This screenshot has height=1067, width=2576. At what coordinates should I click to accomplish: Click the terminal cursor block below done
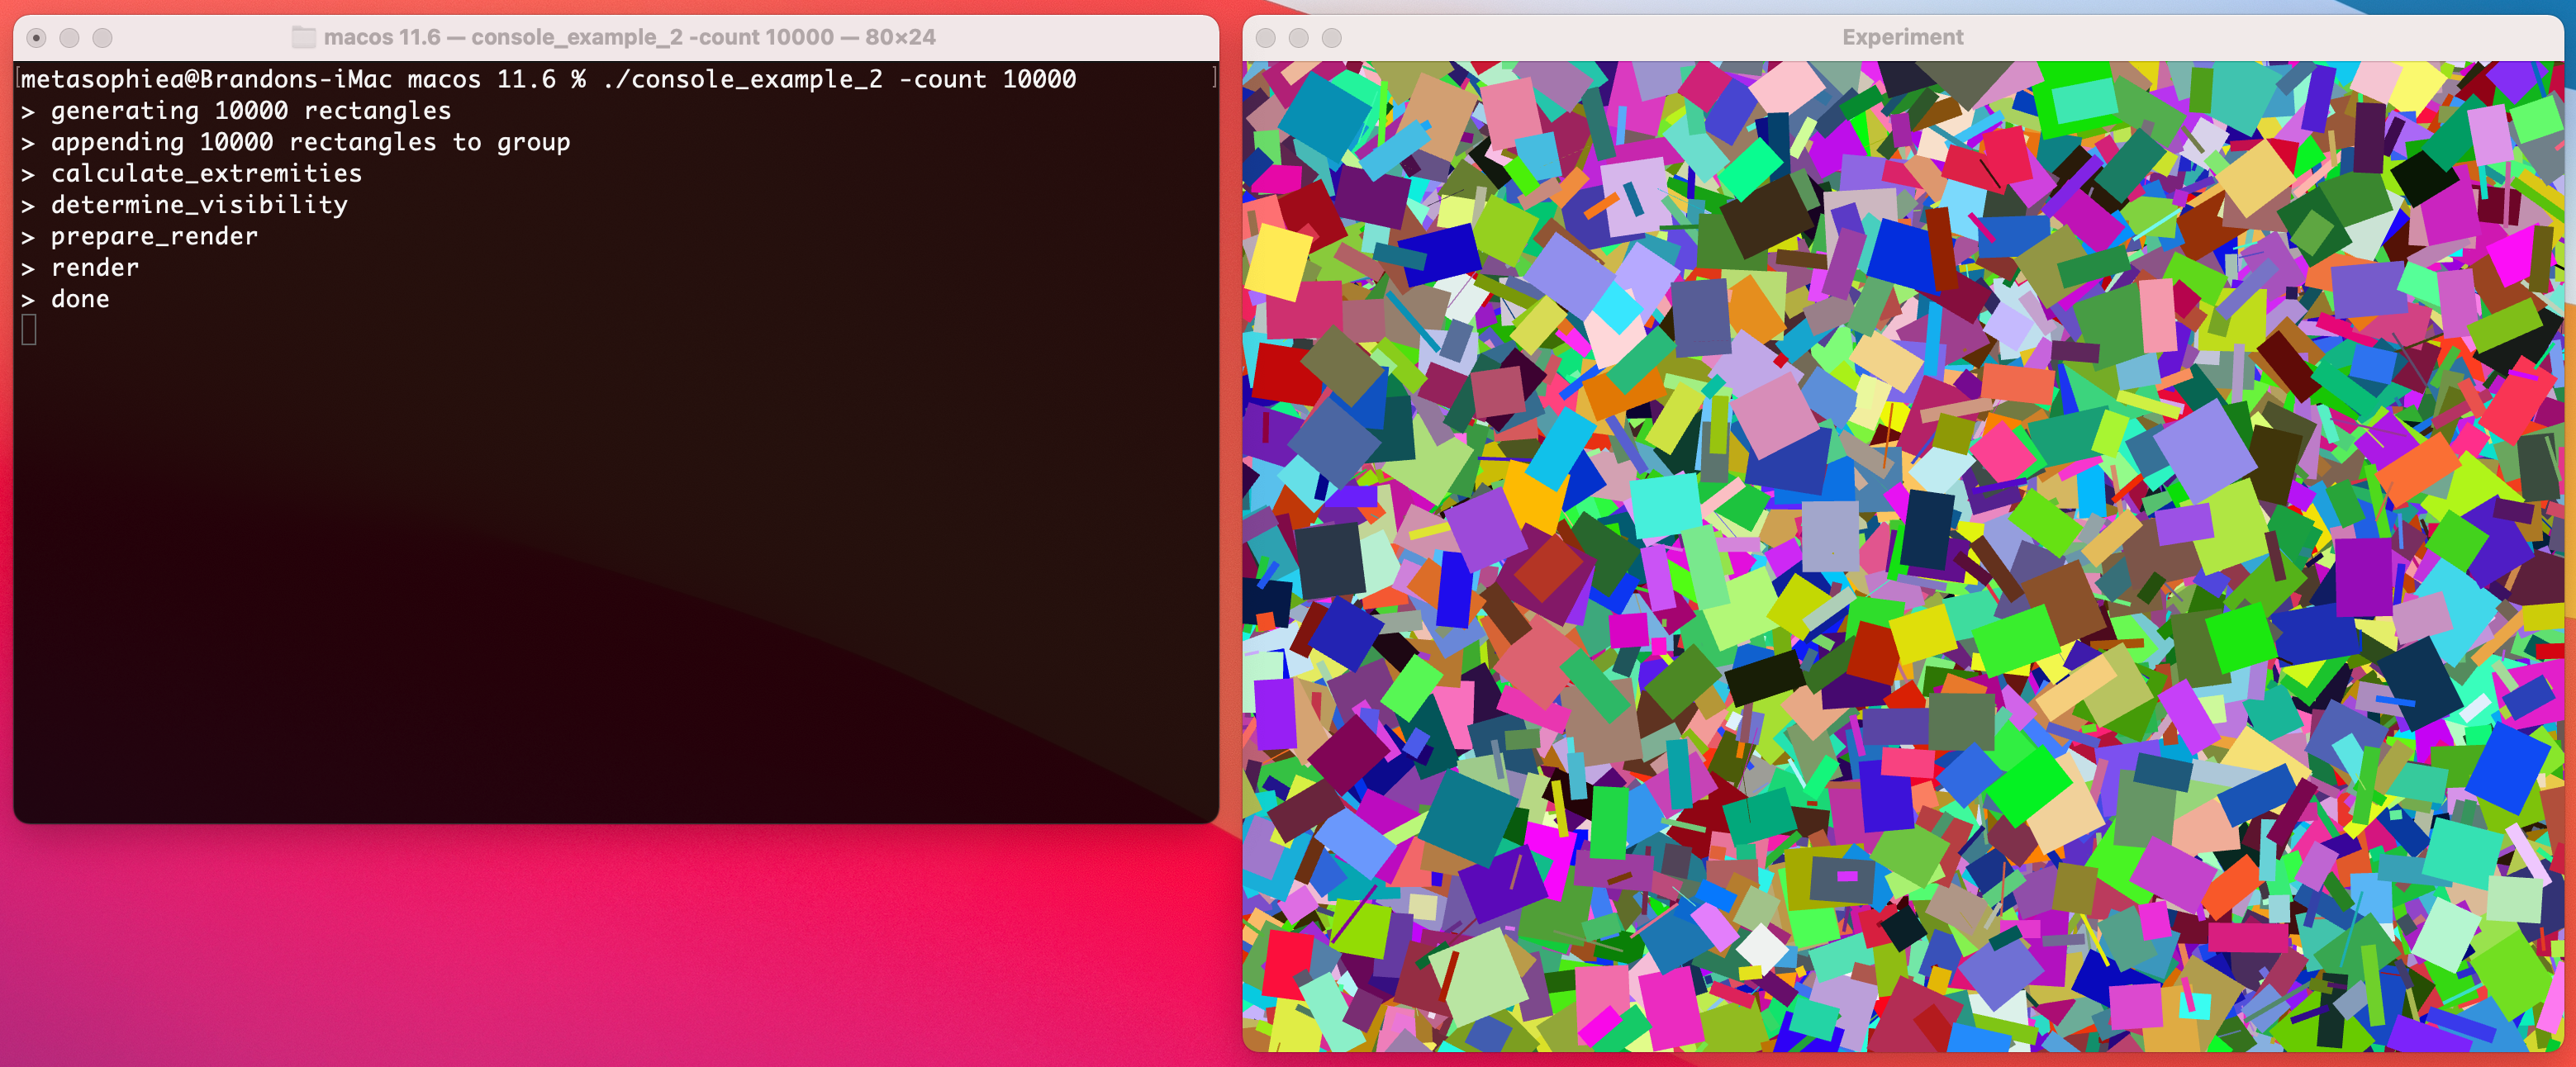click(x=29, y=329)
